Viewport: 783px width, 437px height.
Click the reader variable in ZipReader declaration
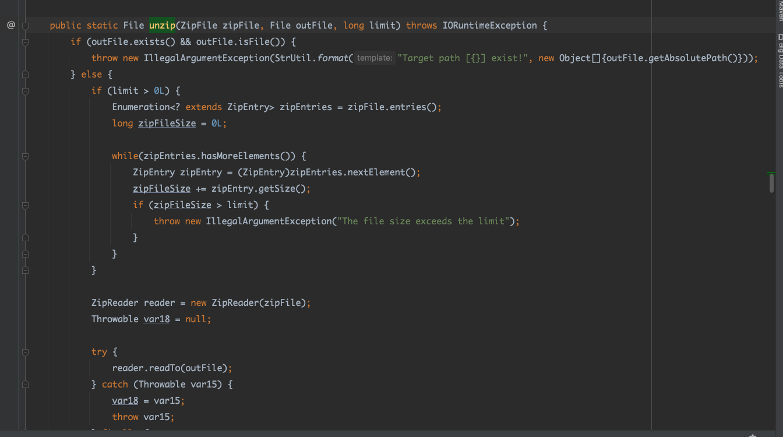point(159,302)
